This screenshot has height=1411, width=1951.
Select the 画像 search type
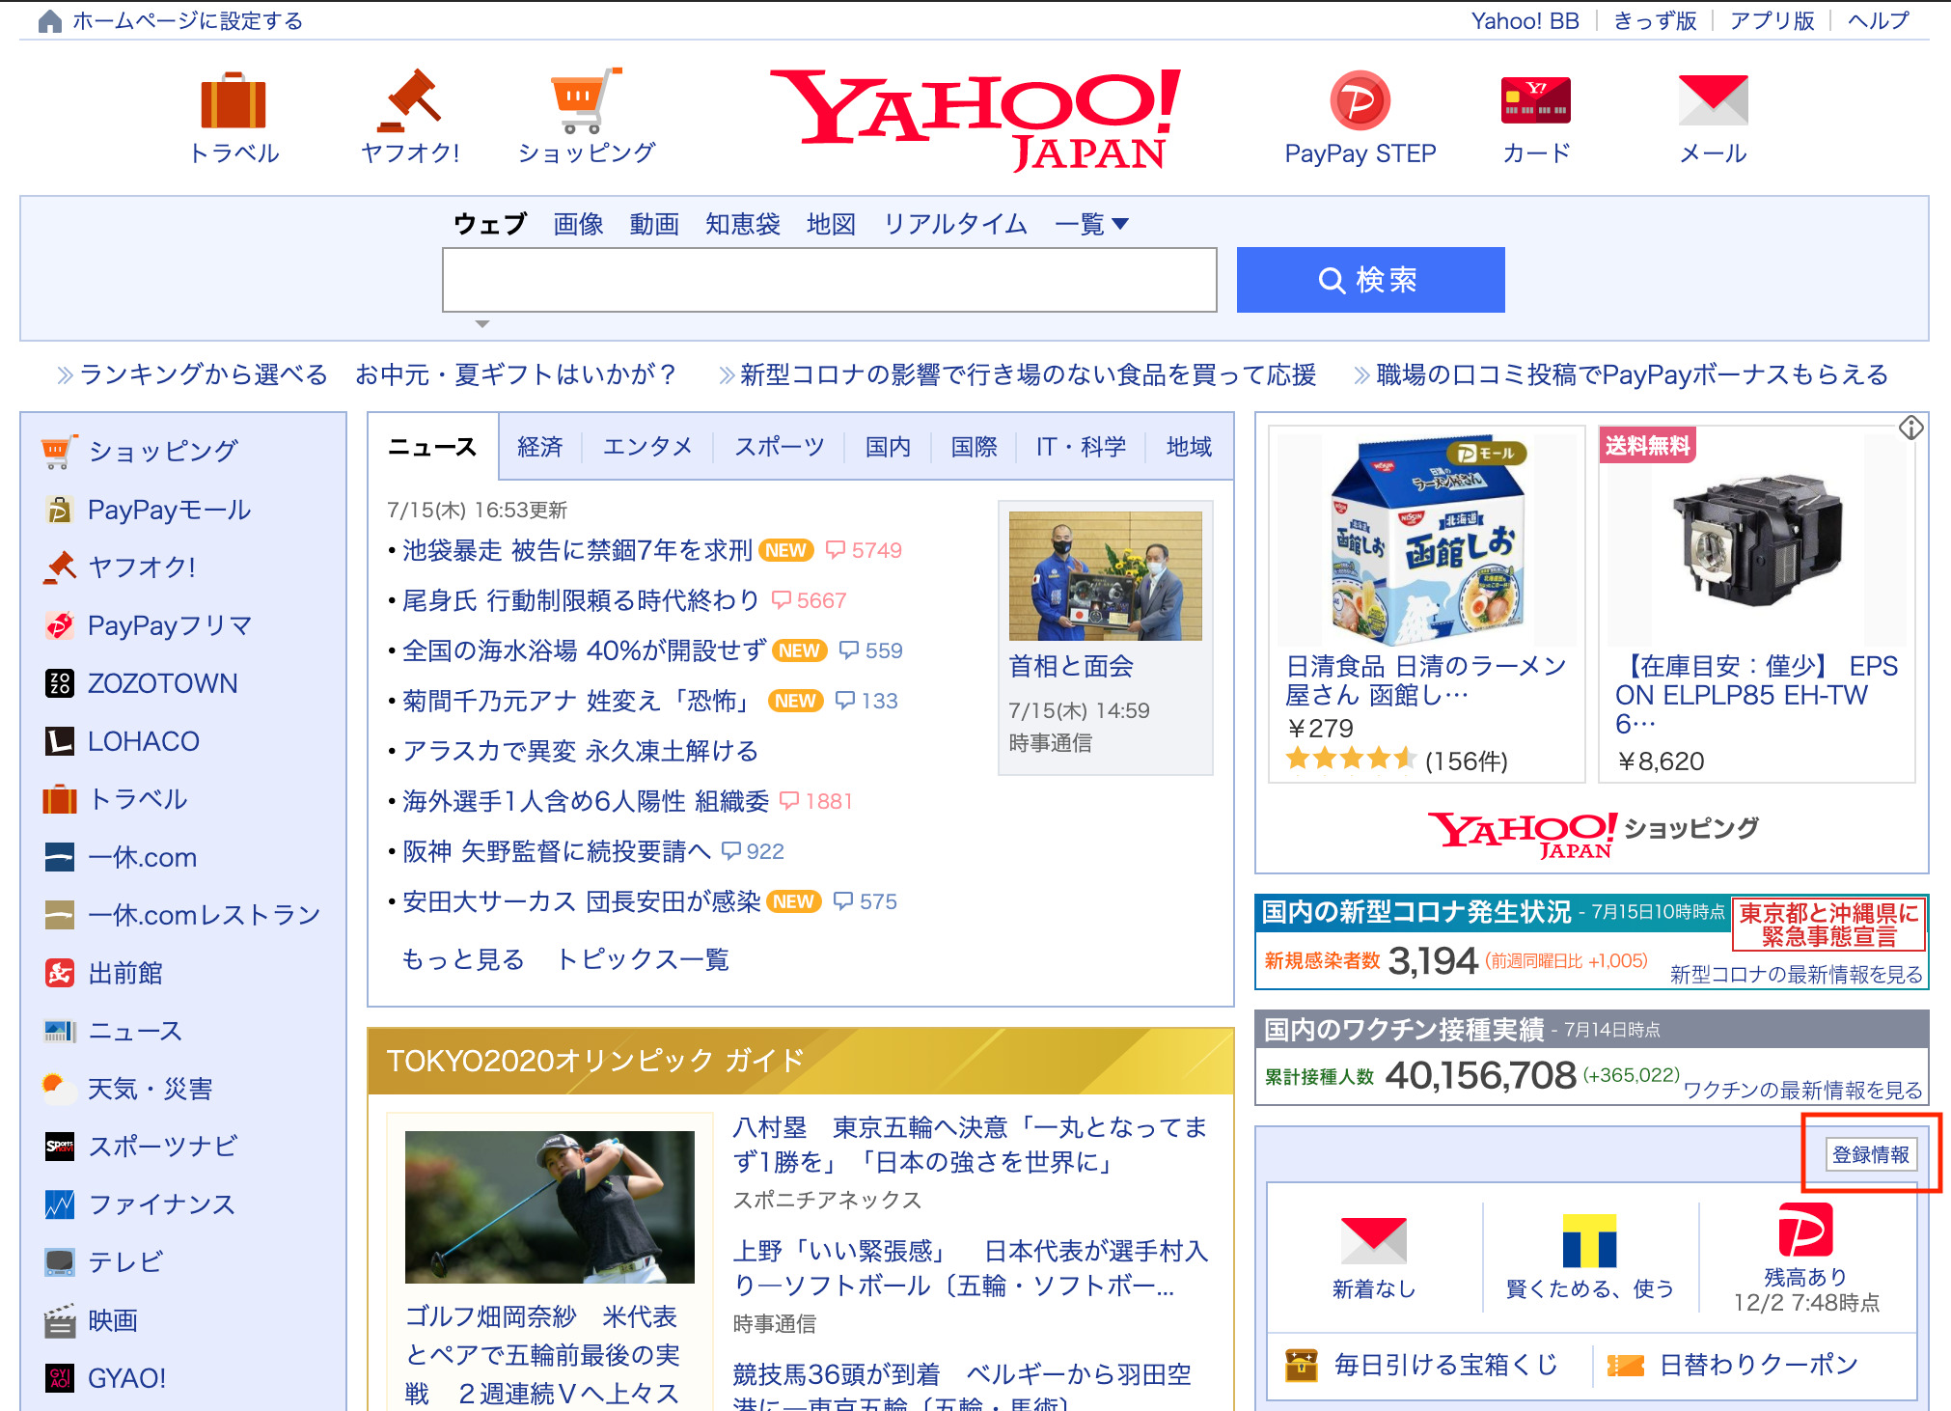click(578, 225)
